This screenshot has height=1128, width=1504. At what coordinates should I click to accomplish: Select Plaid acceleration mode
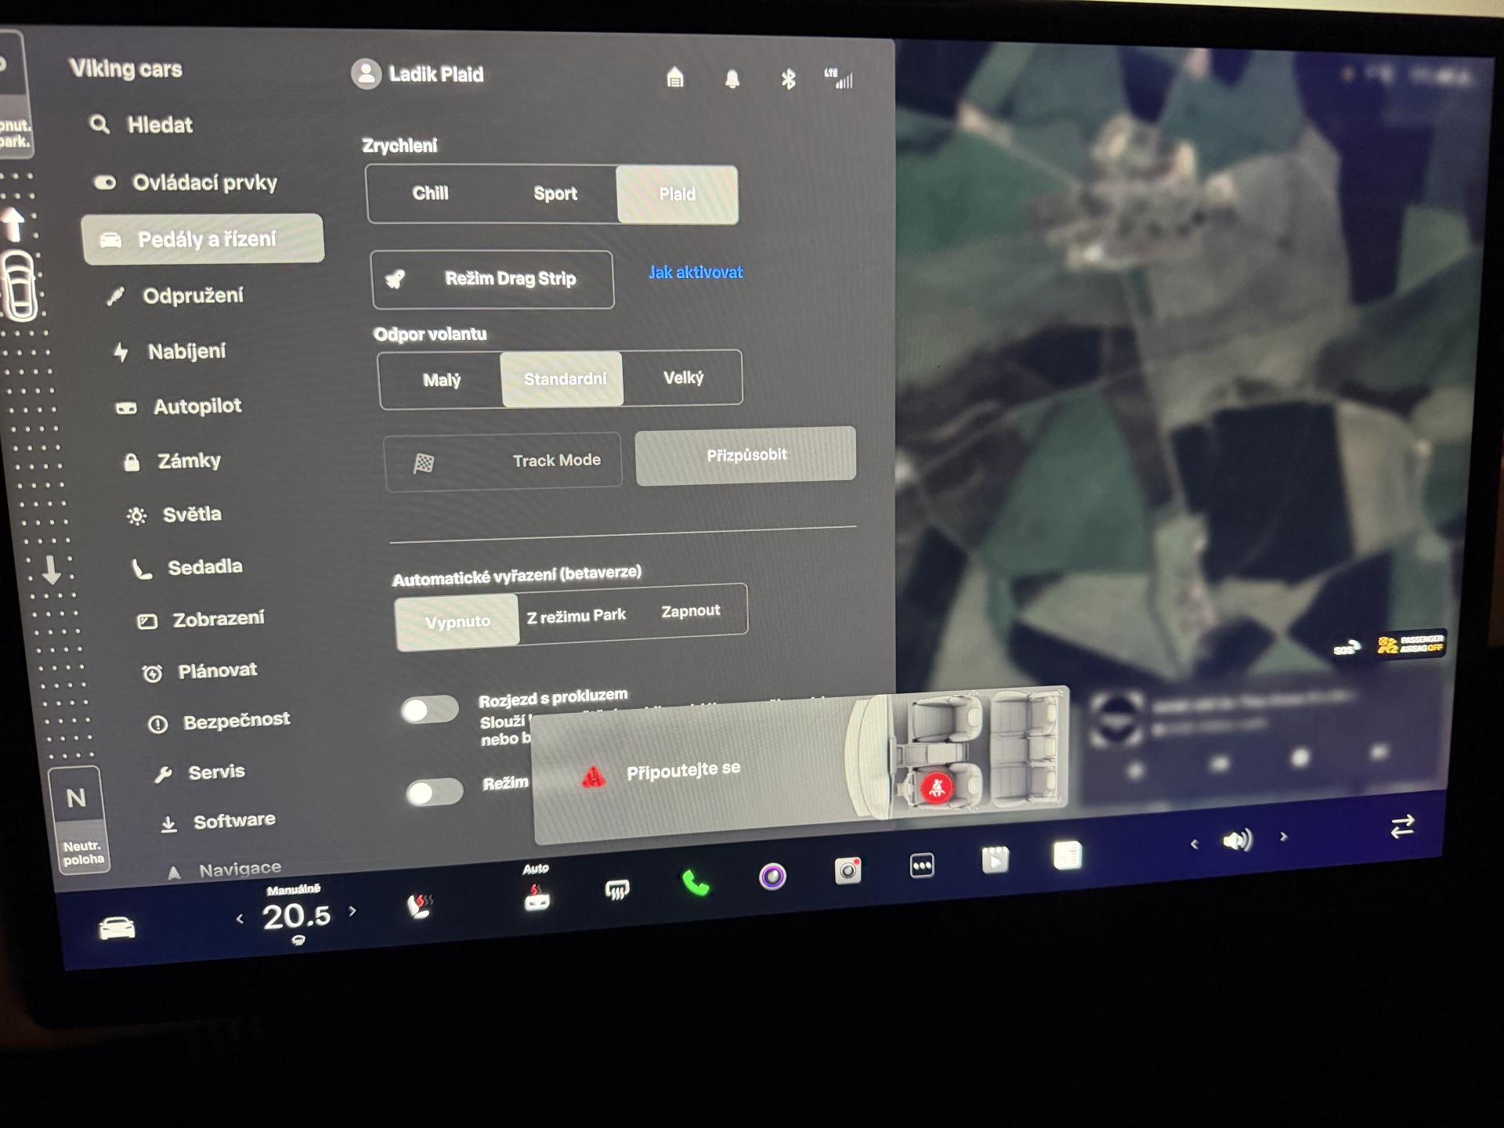(x=677, y=194)
